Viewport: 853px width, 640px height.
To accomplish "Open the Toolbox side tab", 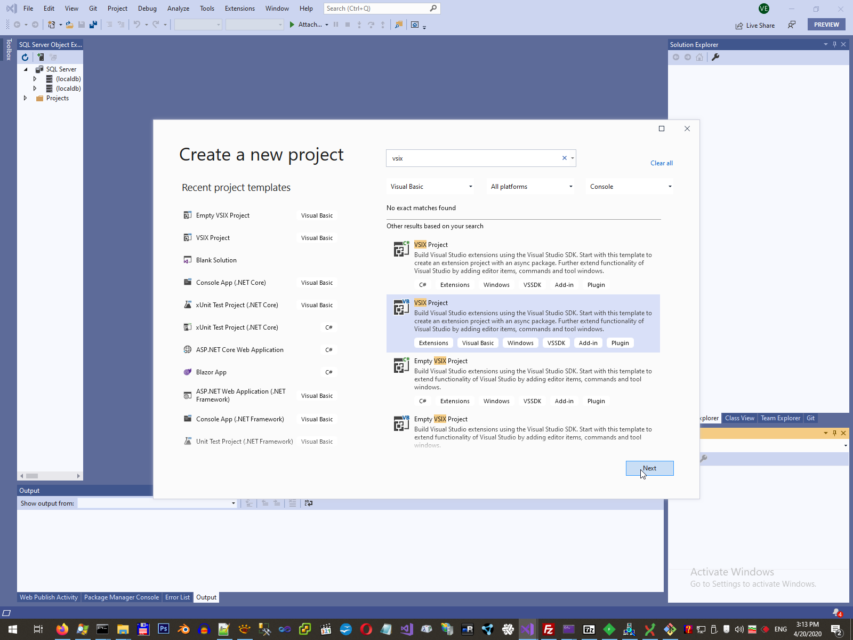I will pos(9,49).
